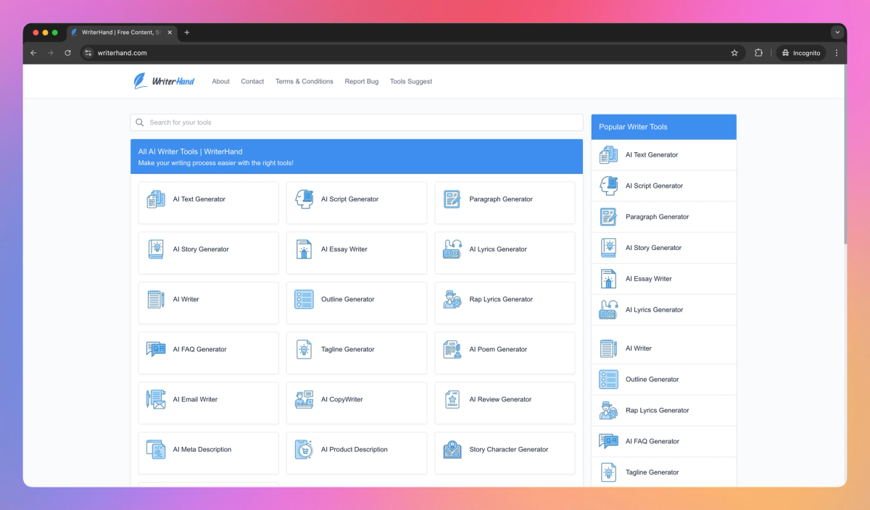
Task: Expand the tab search dropdown arrow
Action: [x=837, y=33]
